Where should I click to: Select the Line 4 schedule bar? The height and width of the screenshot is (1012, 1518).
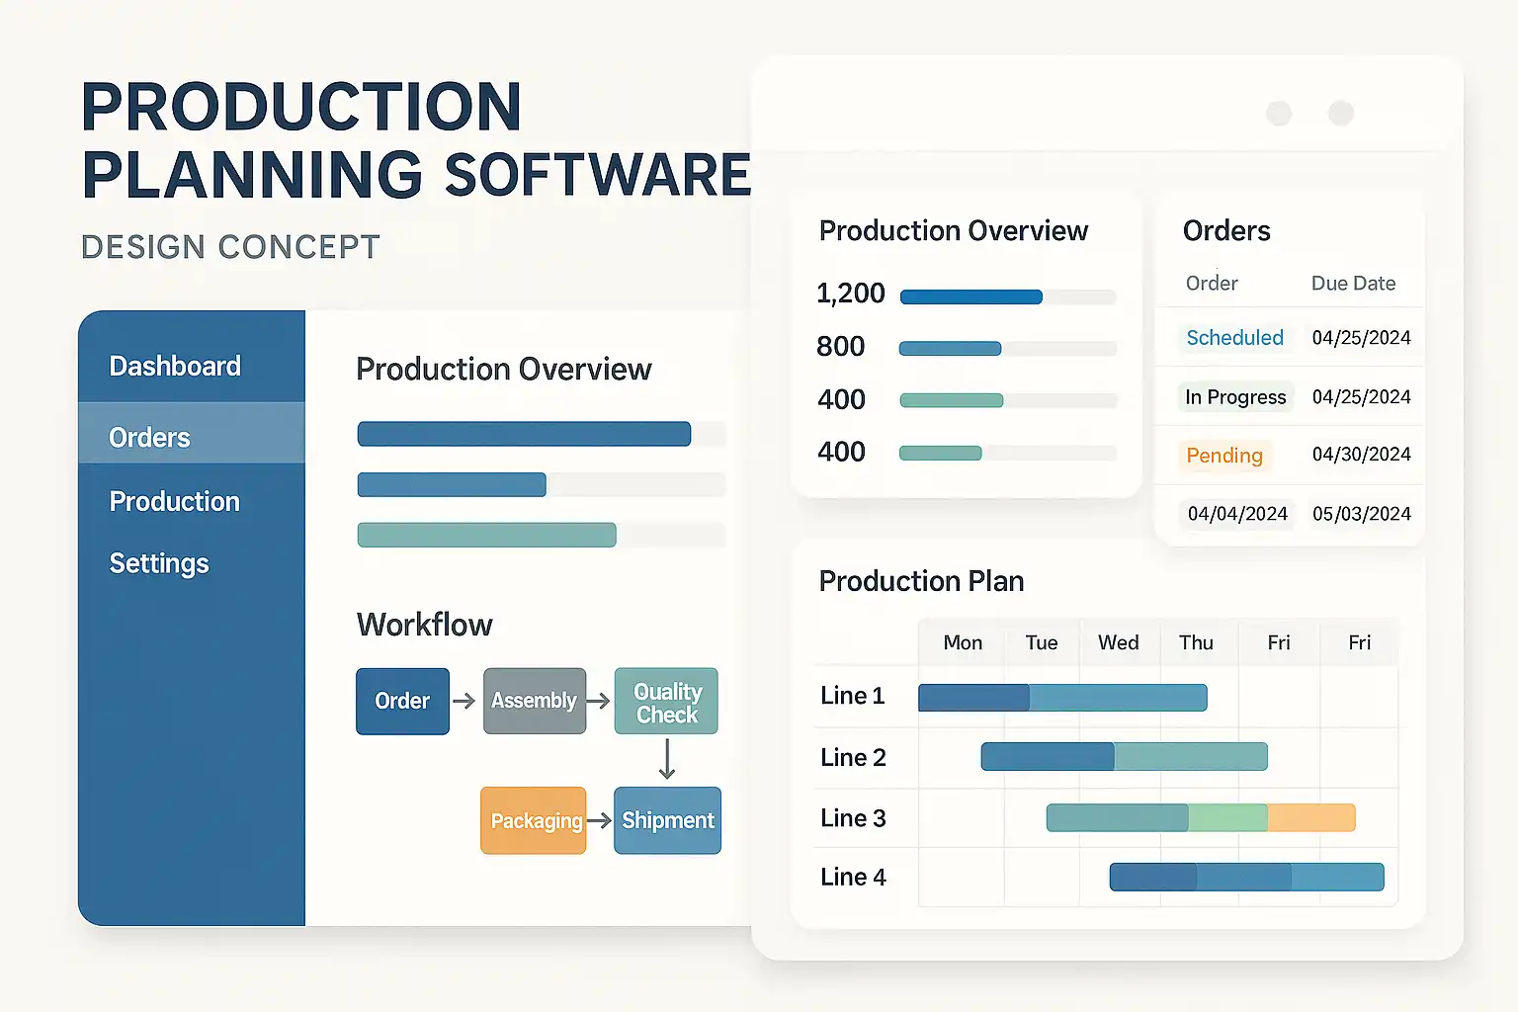click(x=1246, y=877)
